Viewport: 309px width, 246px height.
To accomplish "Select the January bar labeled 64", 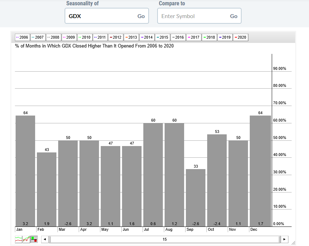I will (x=26, y=171).
